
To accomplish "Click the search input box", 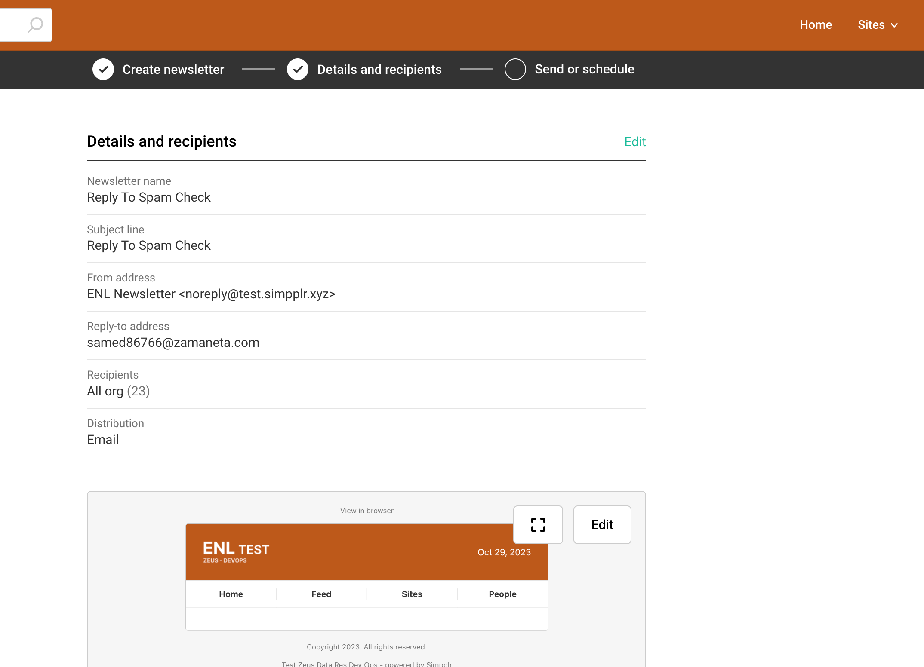I will pos(13,25).
